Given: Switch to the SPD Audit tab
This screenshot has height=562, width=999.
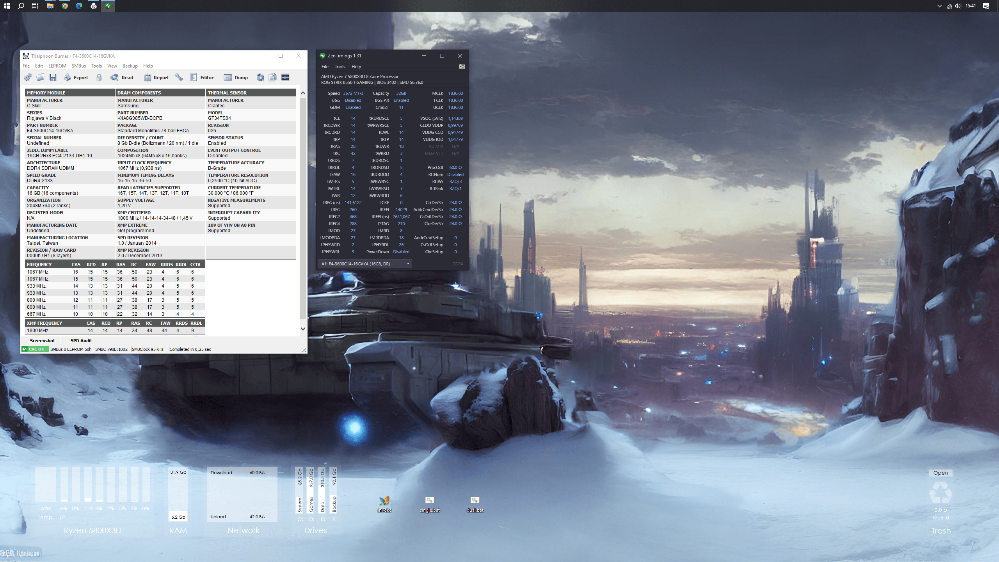Looking at the screenshot, I should pos(81,341).
